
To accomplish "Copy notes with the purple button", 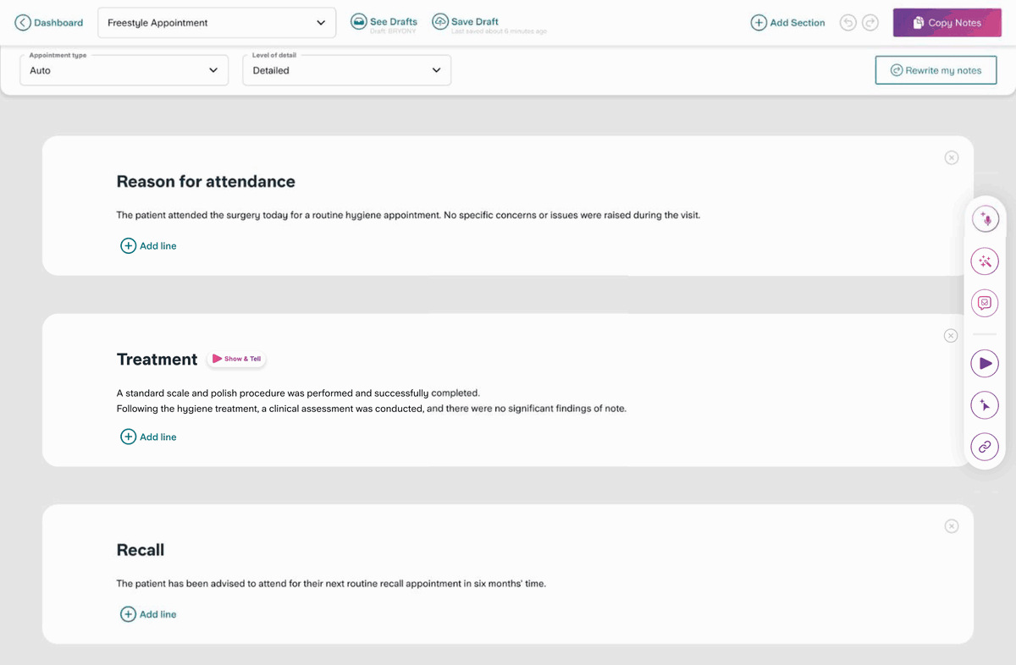I will 947,23.
